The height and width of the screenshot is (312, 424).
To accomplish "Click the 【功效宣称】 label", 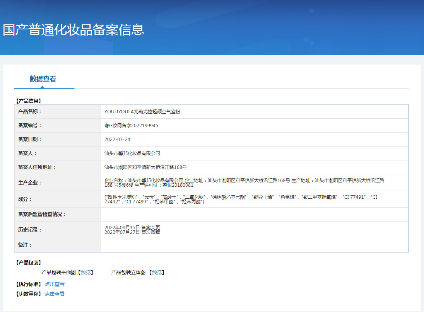I will click(28, 294).
